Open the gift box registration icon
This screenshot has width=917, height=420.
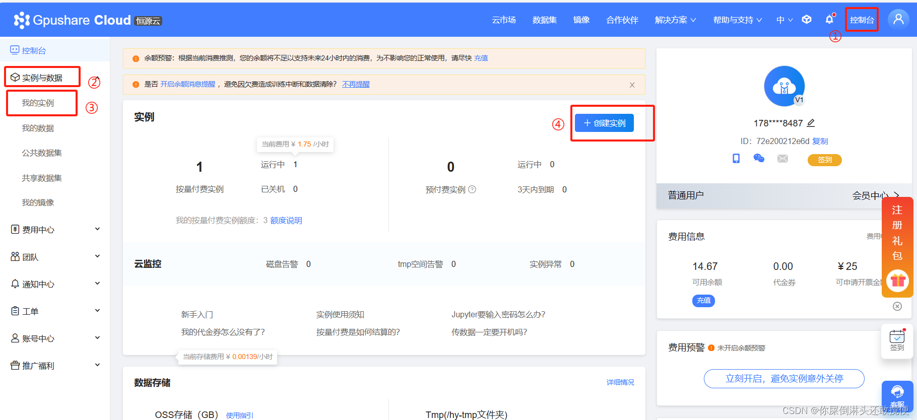[897, 281]
